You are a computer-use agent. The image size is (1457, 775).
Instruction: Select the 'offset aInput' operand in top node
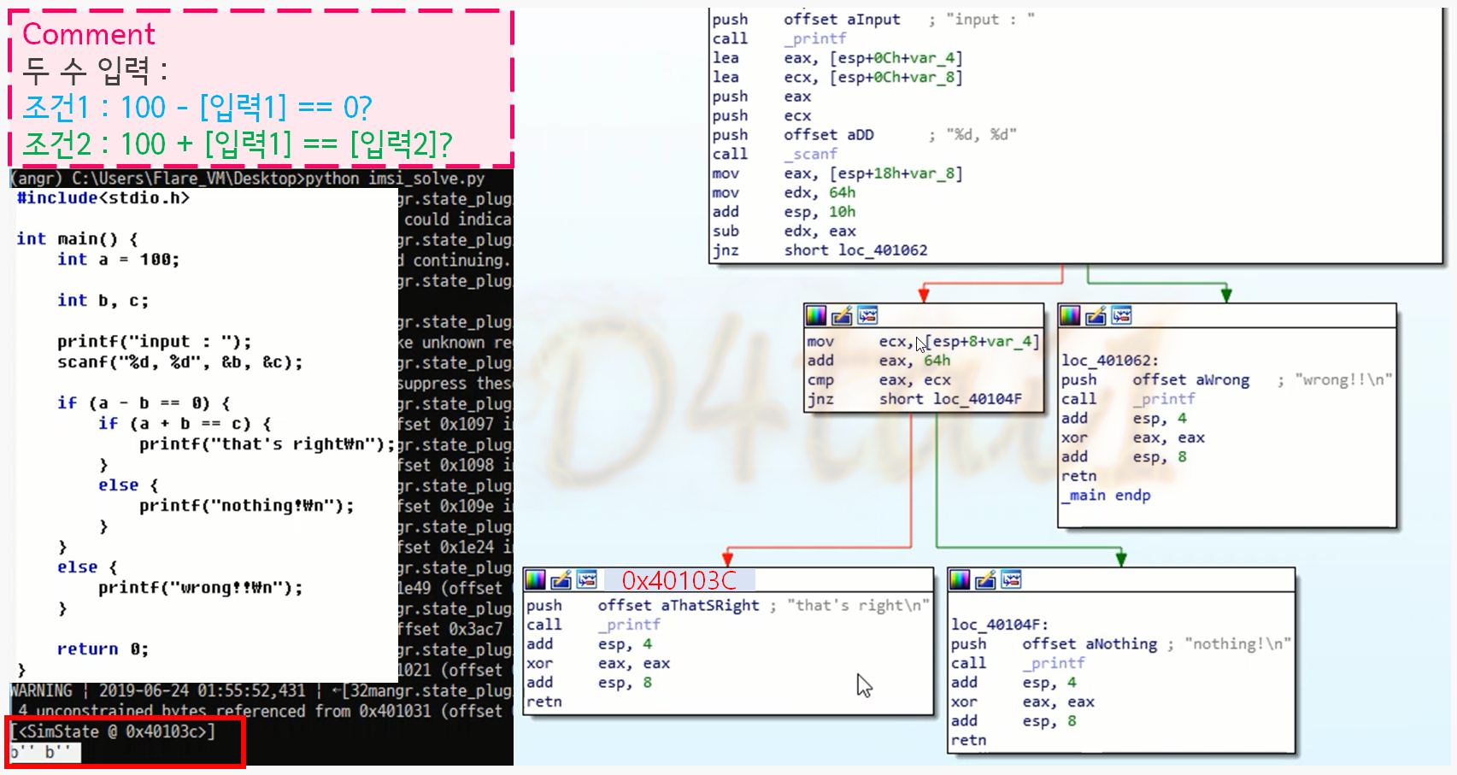click(842, 19)
